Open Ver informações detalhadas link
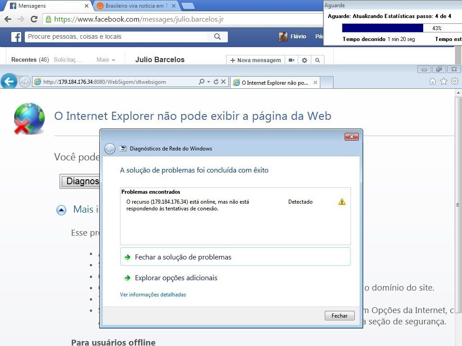Screen dimensions: 462x346 (x=153, y=295)
